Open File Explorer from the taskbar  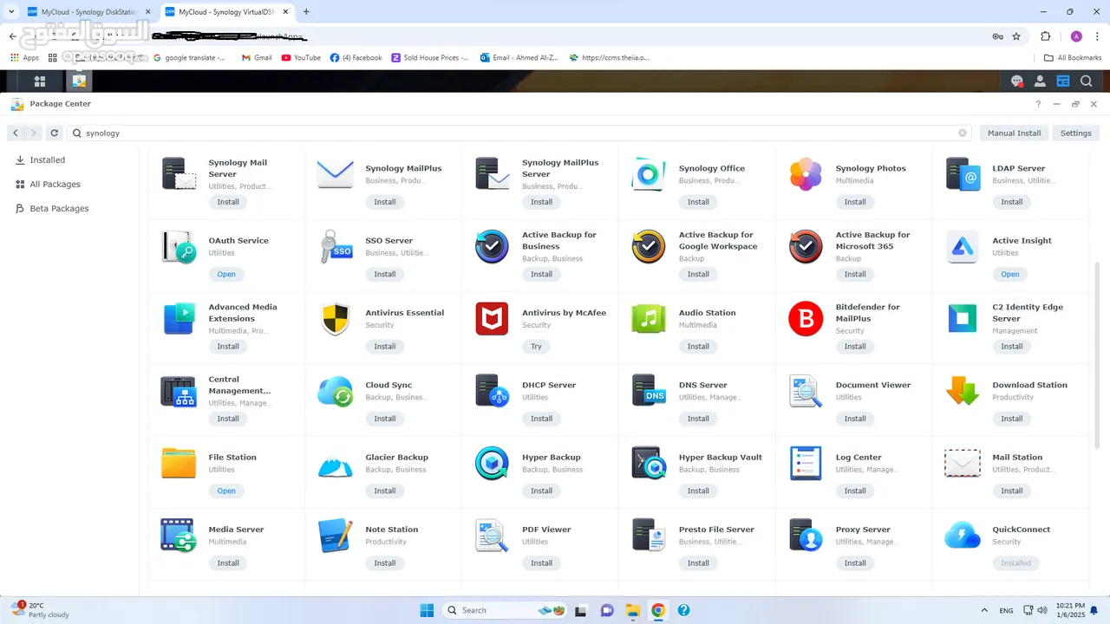coord(632,610)
